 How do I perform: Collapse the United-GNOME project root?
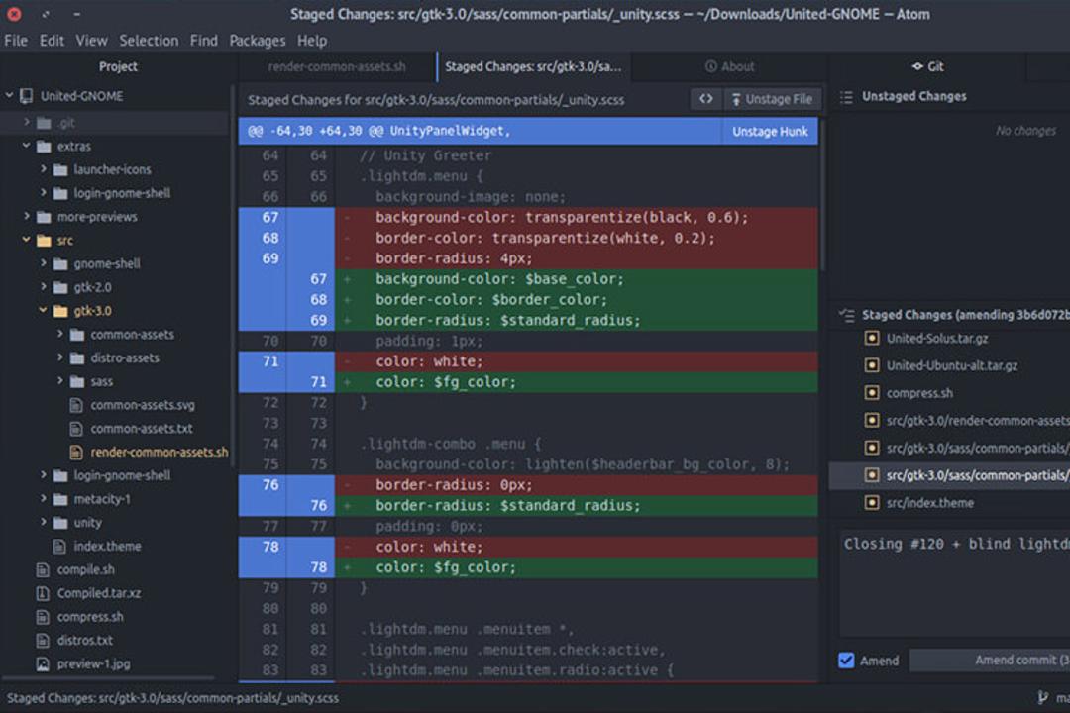coord(10,95)
